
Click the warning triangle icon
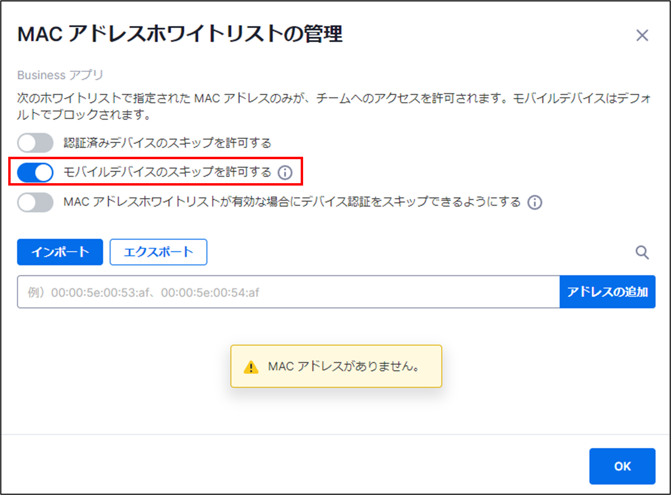[251, 367]
